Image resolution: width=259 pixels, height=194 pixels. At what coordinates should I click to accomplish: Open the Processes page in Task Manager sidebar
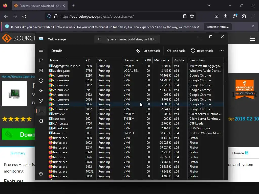41,60
